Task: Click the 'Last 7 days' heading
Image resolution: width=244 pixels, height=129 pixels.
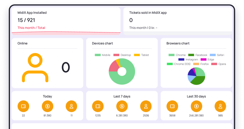Action: click(x=122, y=96)
